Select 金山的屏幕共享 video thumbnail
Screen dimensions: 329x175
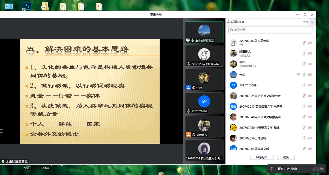pyautogui.click(x=204, y=32)
